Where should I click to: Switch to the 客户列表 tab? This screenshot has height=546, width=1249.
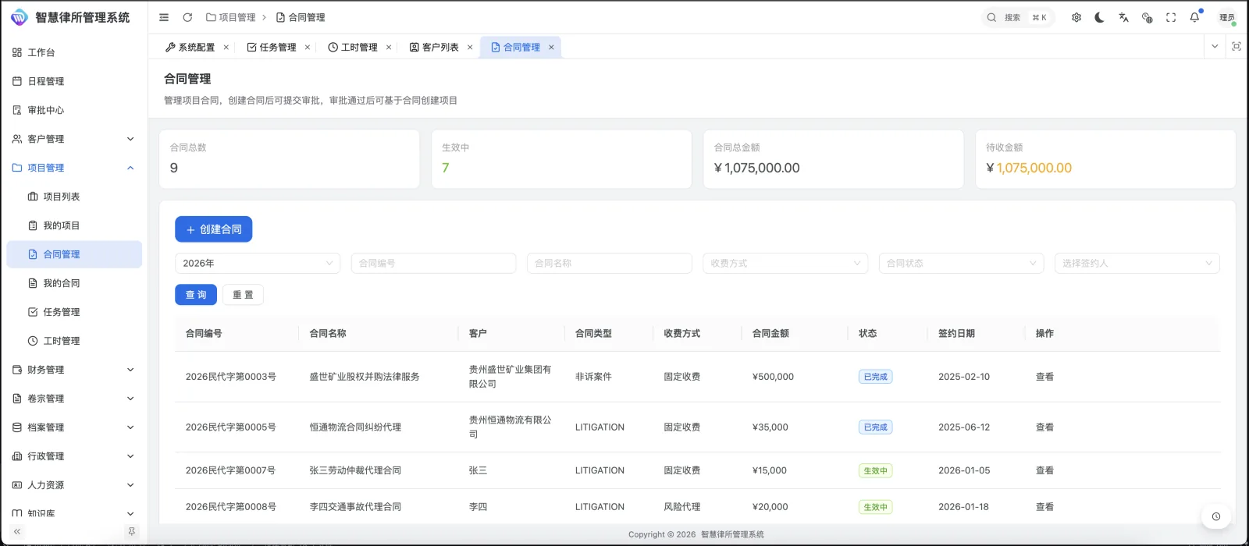click(434, 48)
